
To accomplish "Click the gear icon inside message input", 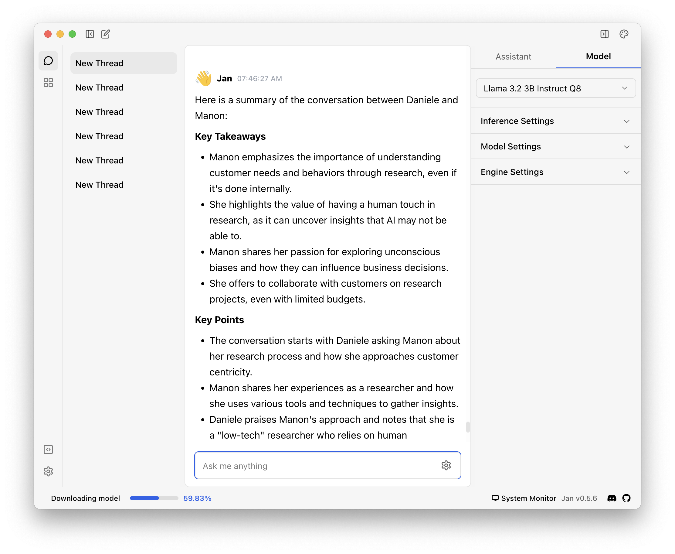I will click(446, 466).
